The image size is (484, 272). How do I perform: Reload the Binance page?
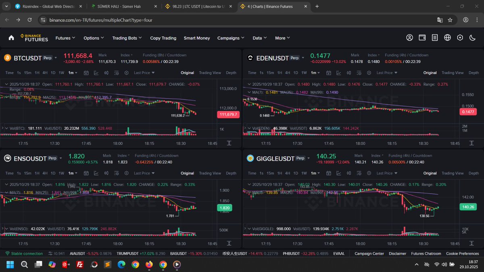tap(29, 20)
